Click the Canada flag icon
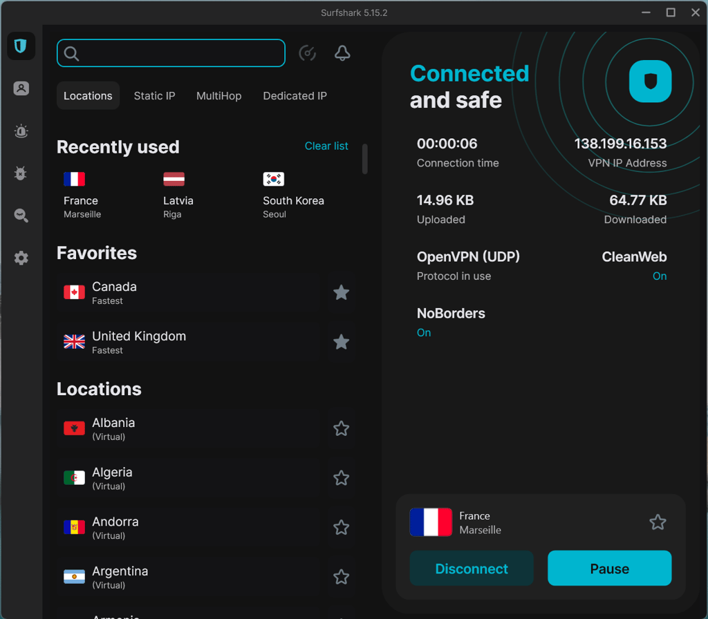The width and height of the screenshot is (708, 619). [74, 292]
